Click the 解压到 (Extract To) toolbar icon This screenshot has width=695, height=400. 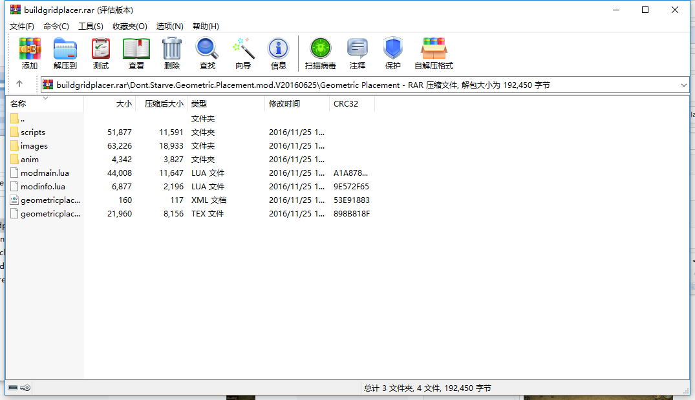pos(65,48)
